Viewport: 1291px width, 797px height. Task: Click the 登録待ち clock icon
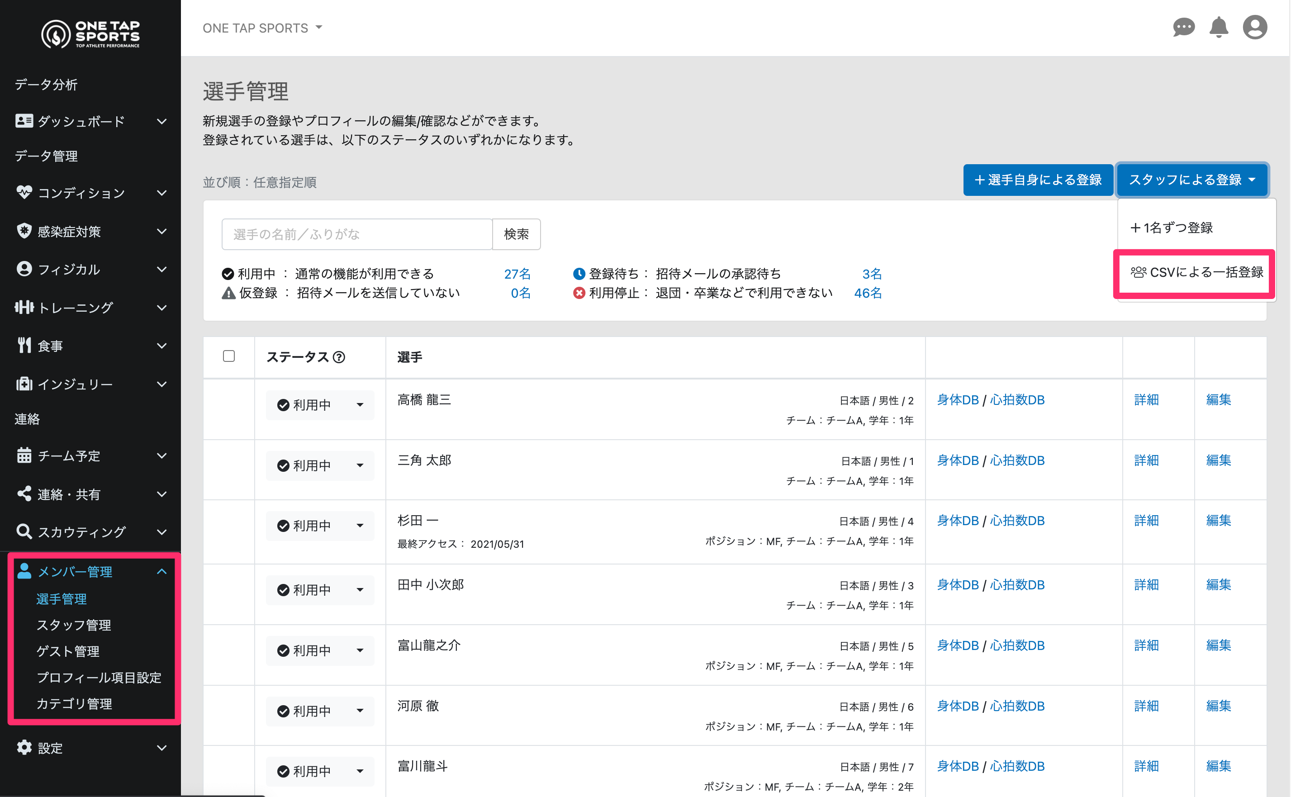579,274
